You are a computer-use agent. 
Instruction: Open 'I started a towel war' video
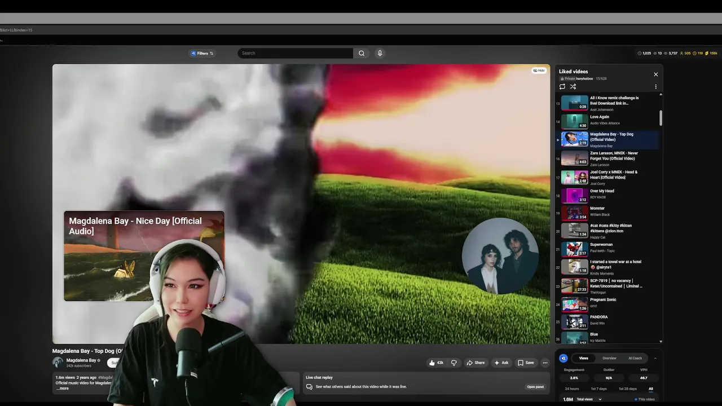click(x=607, y=266)
